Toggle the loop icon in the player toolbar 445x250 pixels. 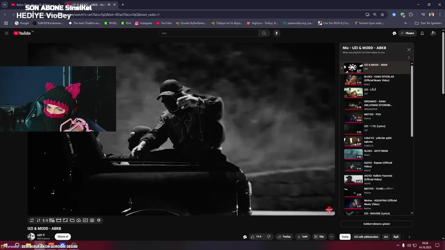pyautogui.click(x=32, y=220)
